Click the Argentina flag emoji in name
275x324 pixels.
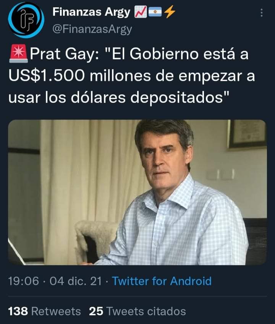[155, 12]
